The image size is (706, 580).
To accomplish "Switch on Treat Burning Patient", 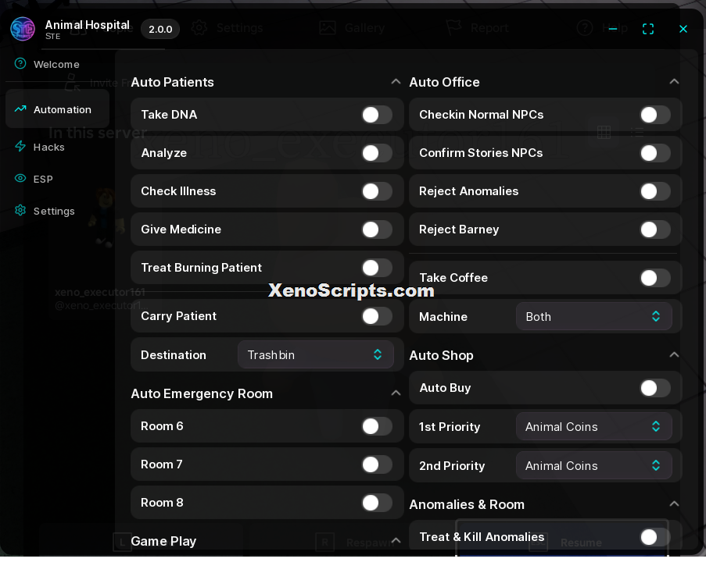I will pos(377,268).
